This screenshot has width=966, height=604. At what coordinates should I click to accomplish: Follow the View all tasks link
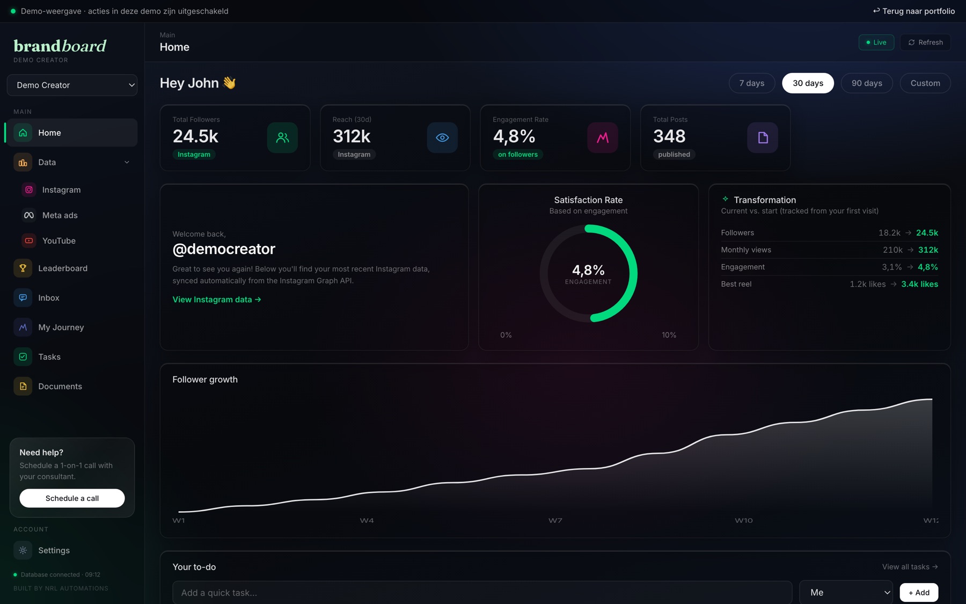point(910,567)
